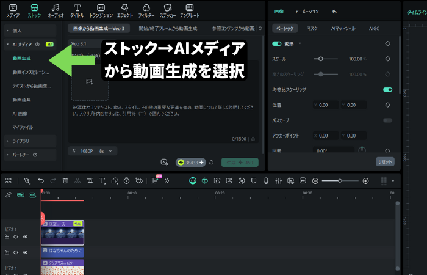Lock the はなちゃんのために title track
The image size is (427, 275).
(x=7, y=252)
